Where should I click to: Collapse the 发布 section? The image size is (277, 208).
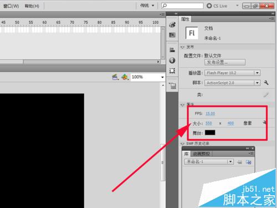pyautogui.click(x=182, y=47)
